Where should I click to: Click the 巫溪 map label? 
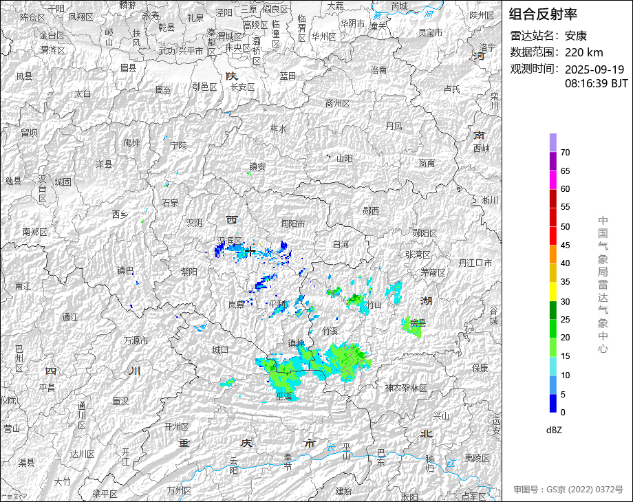[283, 396]
